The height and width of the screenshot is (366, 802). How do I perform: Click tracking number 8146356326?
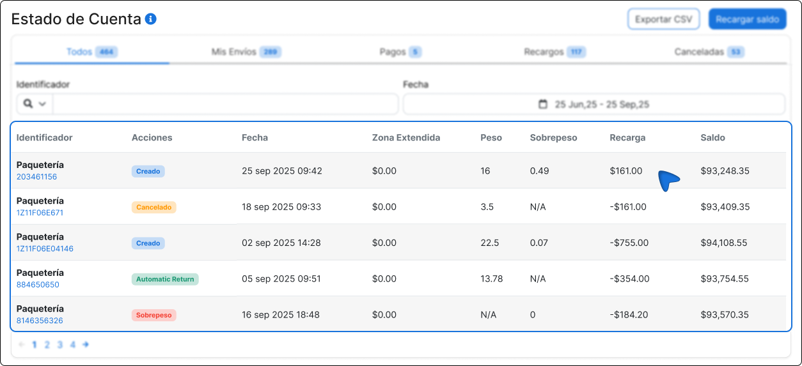point(40,321)
